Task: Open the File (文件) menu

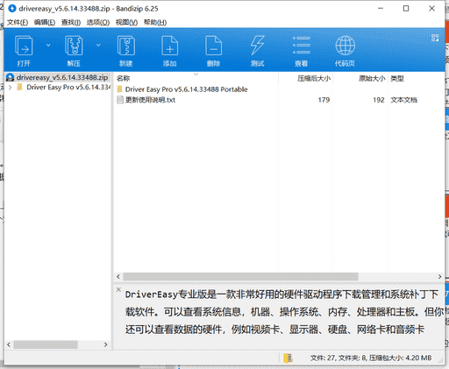Action: tap(18, 23)
